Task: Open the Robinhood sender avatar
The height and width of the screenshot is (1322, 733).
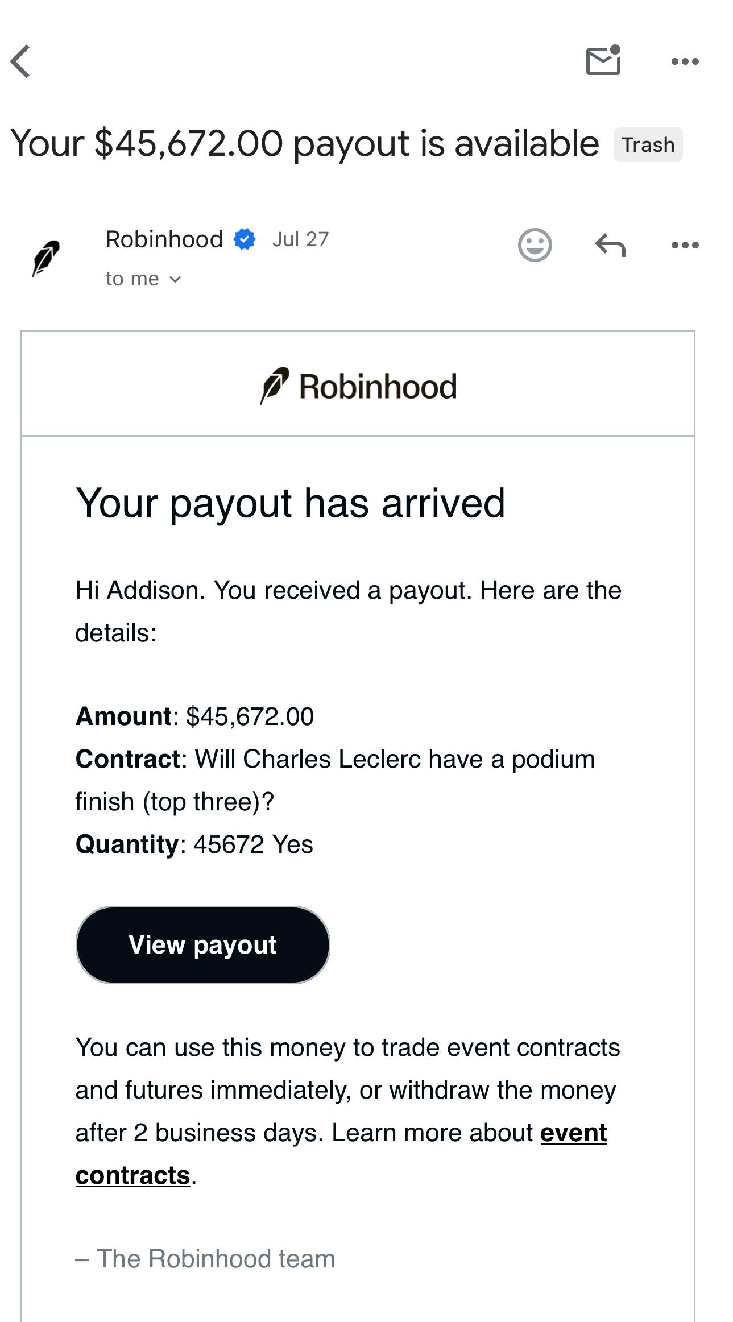Action: 45,258
